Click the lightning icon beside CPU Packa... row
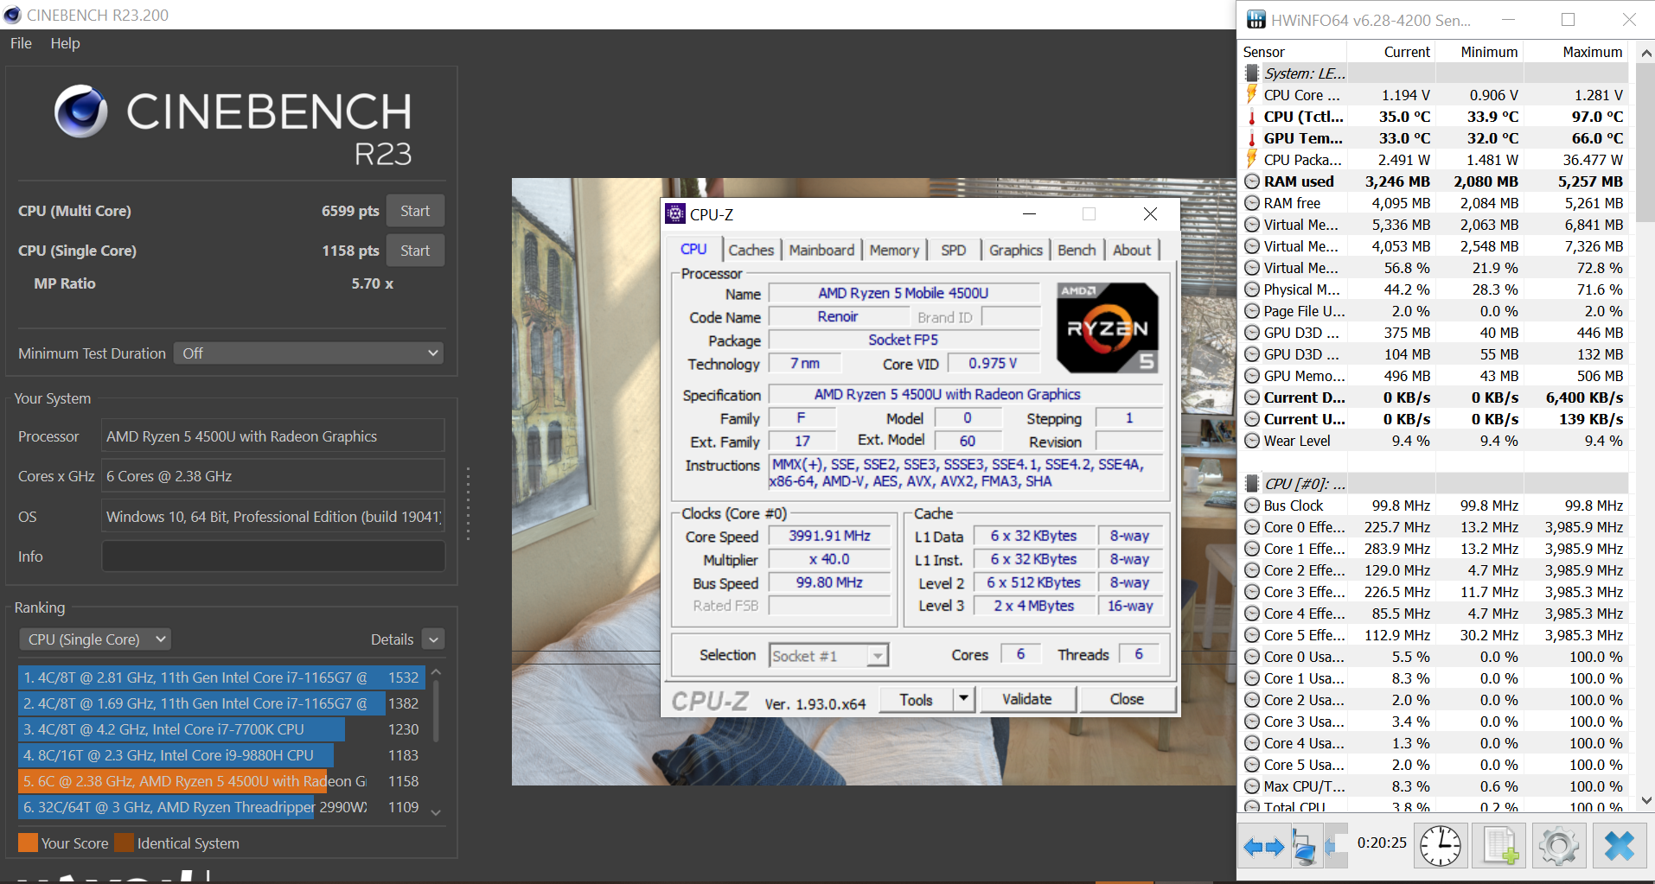 1251,159
